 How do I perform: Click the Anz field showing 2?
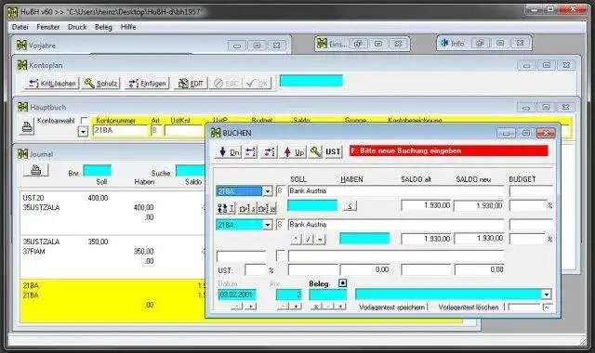(289, 294)
